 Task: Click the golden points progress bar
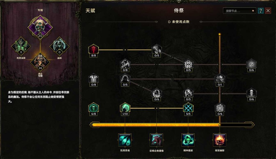172,125
